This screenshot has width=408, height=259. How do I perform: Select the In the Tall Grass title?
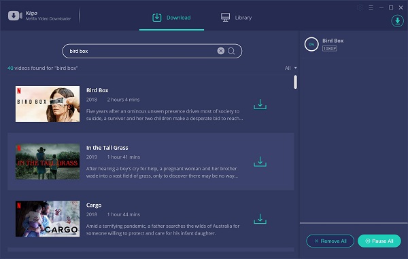(107, 148)
